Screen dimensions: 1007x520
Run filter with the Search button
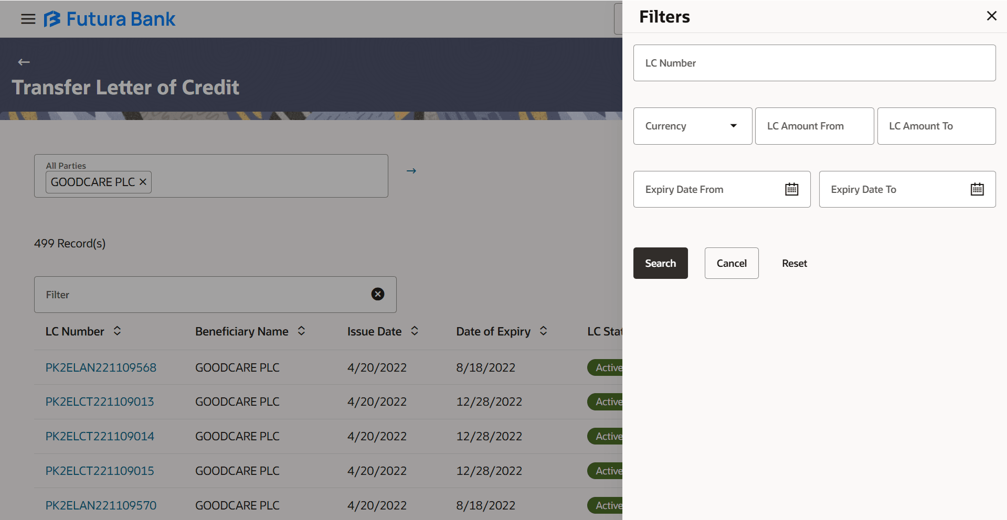tap(660, 263)
